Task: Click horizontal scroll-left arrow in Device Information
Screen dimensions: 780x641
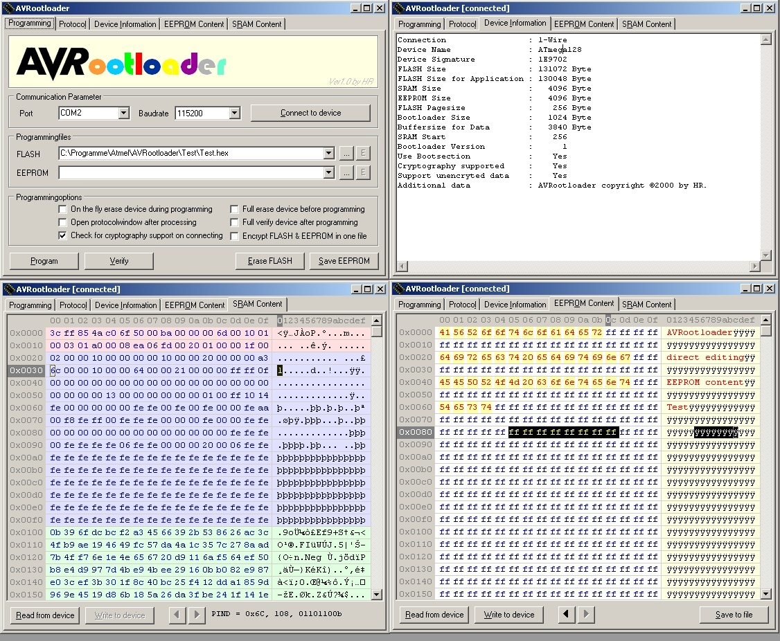Action: click(x=402, y=266)
